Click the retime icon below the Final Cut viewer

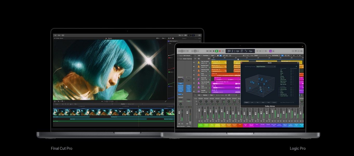[x=62, y=101]
